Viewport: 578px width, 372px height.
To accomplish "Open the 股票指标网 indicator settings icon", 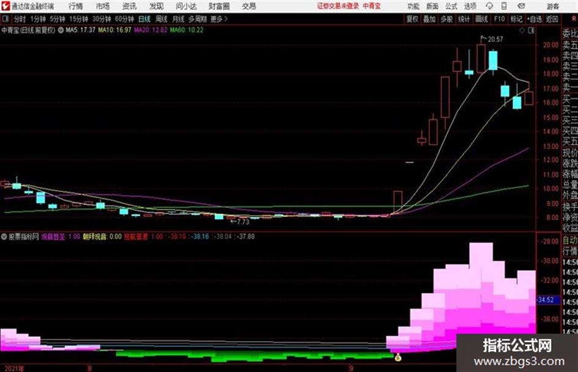I will click(4, 236).
